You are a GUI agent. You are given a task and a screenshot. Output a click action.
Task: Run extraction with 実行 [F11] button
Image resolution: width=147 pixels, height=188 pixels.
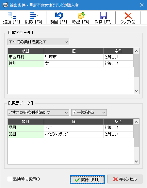coord(87,179)
